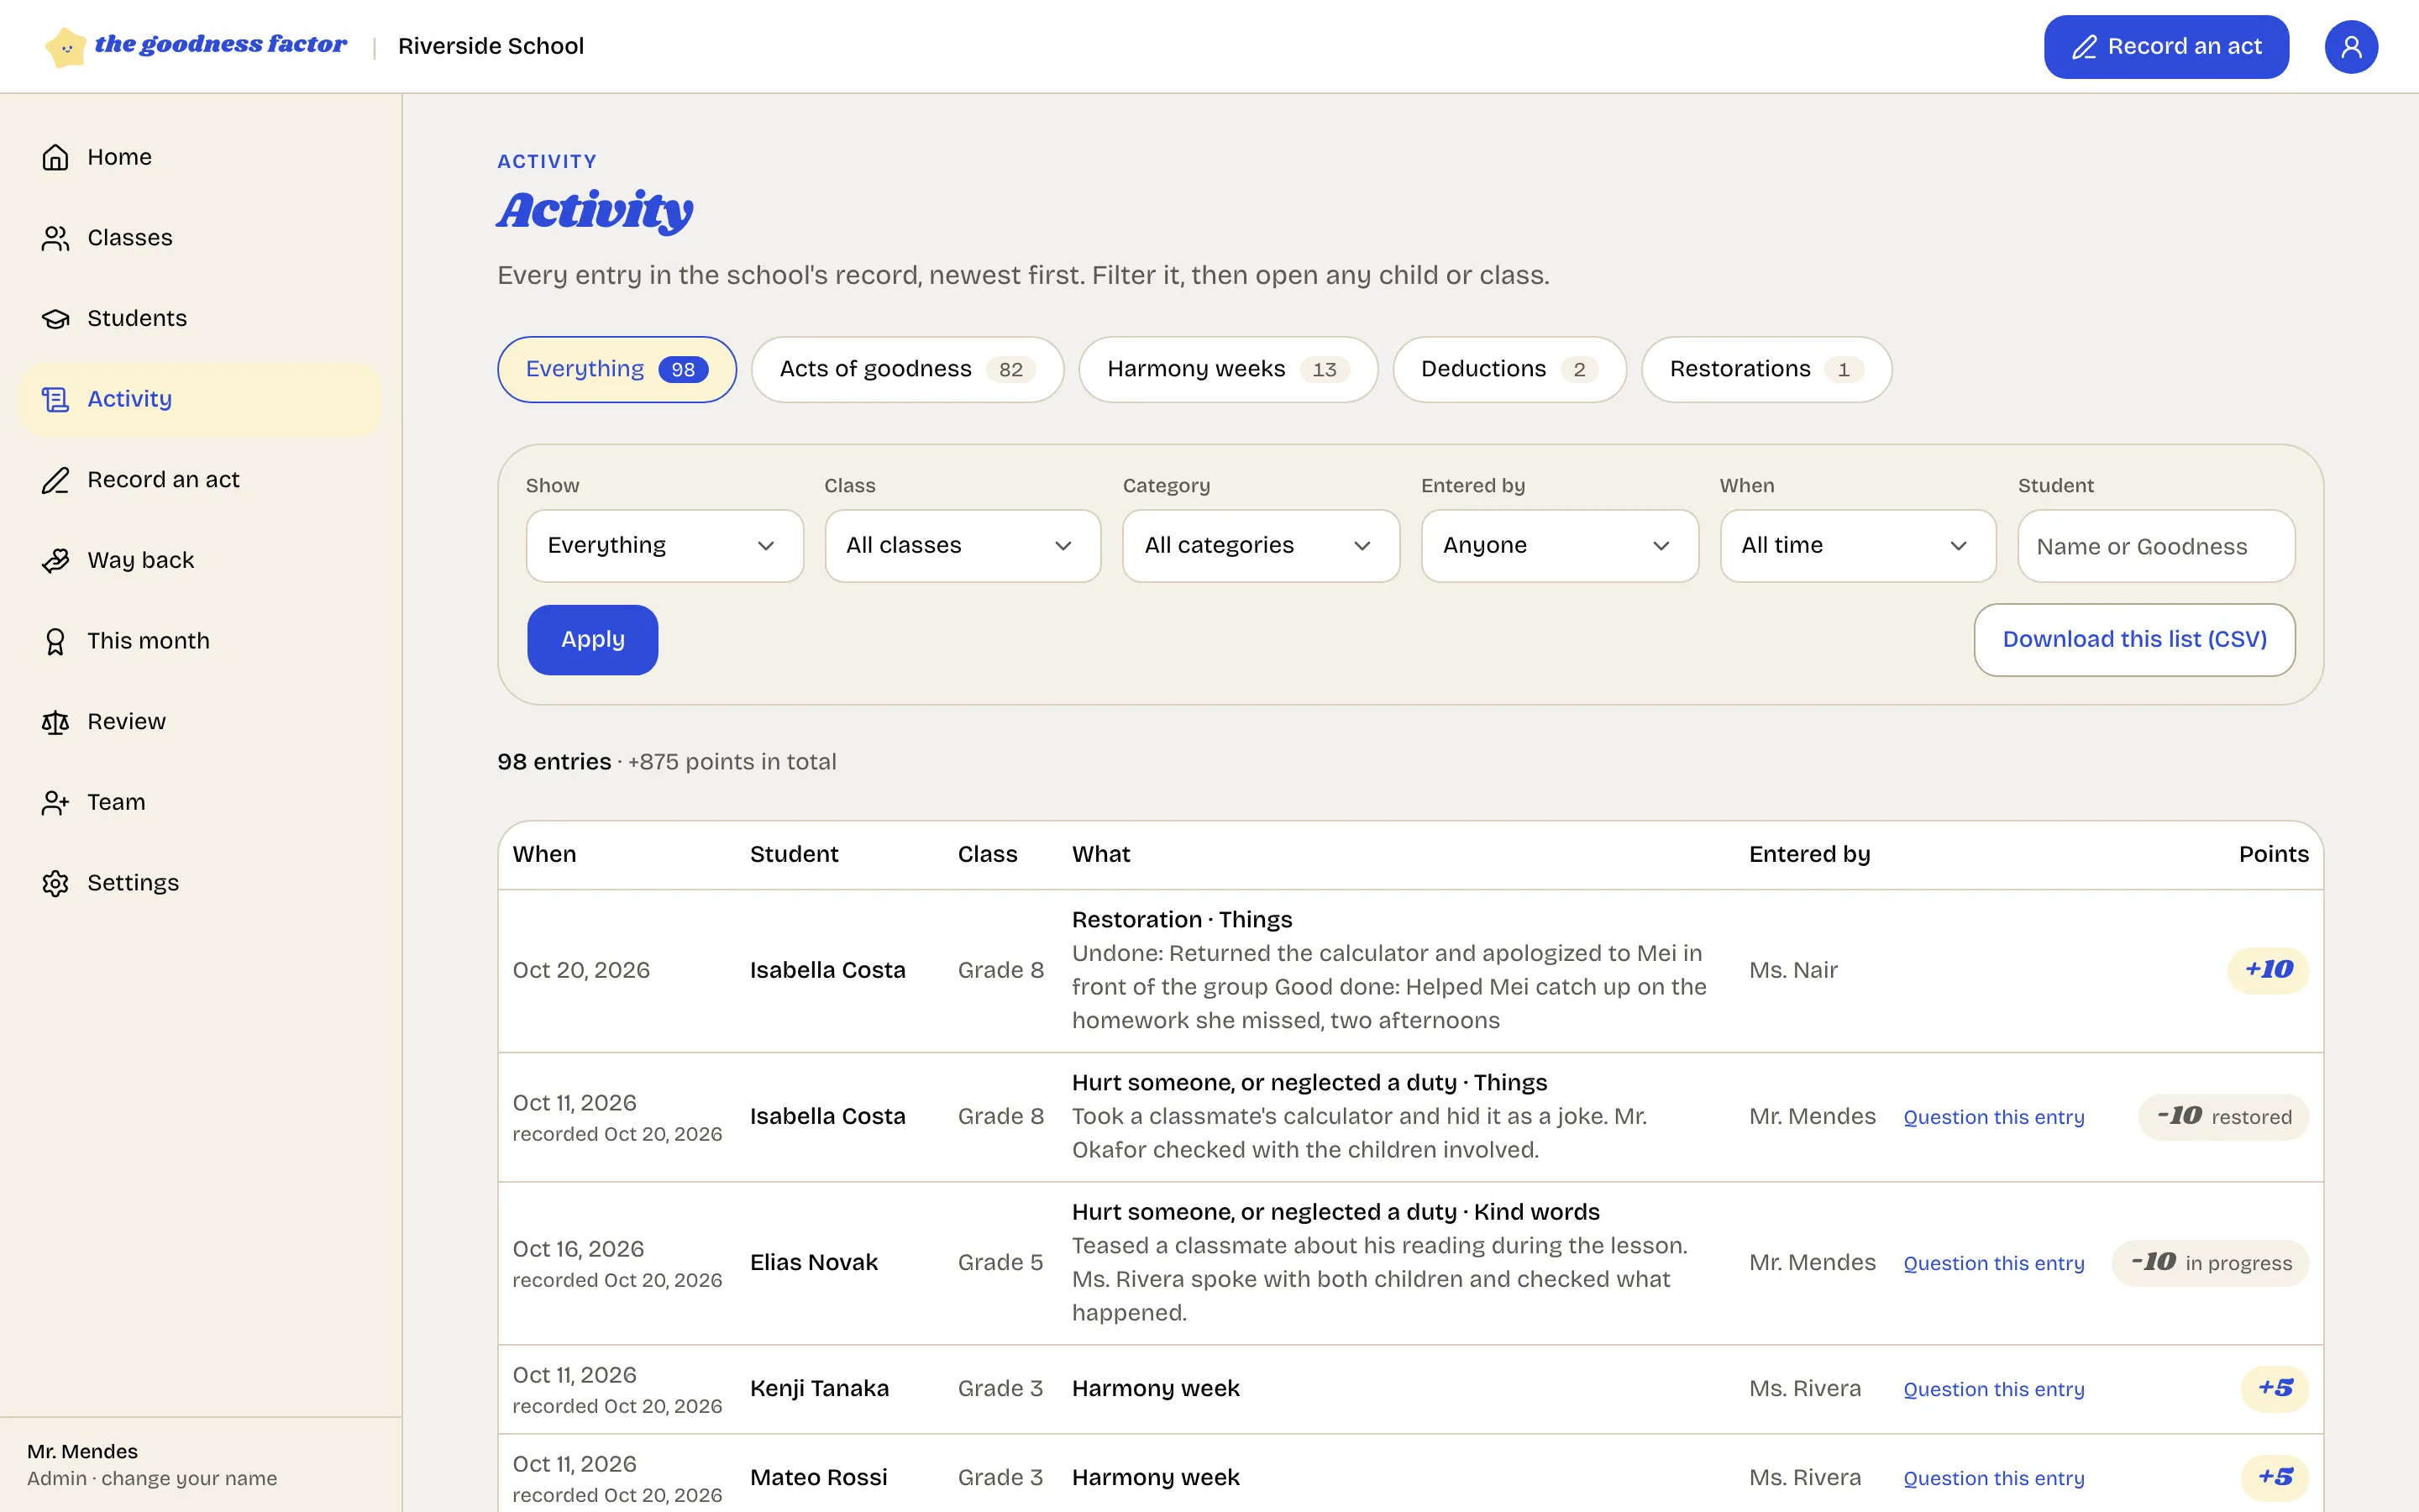
Task: Click the Team add-user icon
Action: tap(55, 802)
